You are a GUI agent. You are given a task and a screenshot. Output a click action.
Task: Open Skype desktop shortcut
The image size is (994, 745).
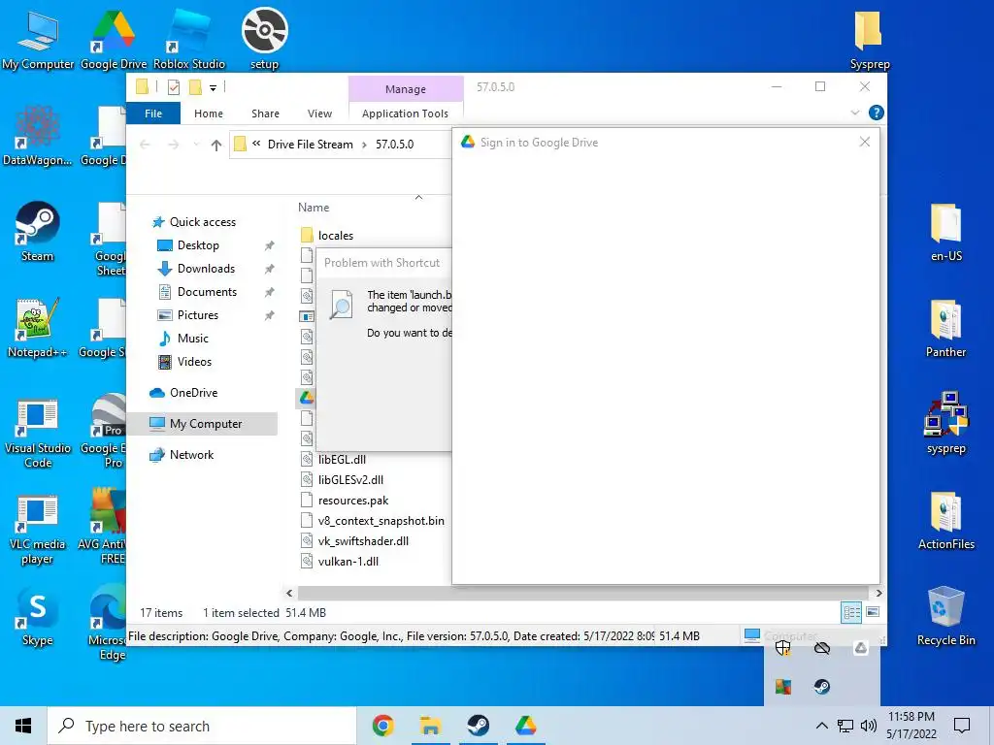[x=38, y=616]
